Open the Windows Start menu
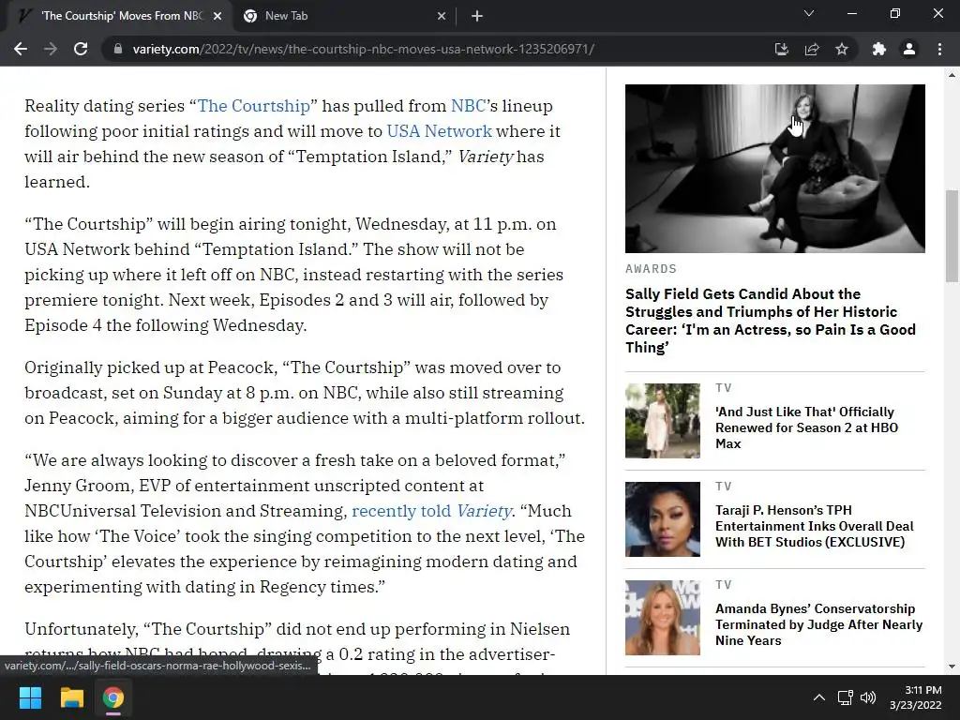This screenshot has height=720, width=960. (30, 697)
